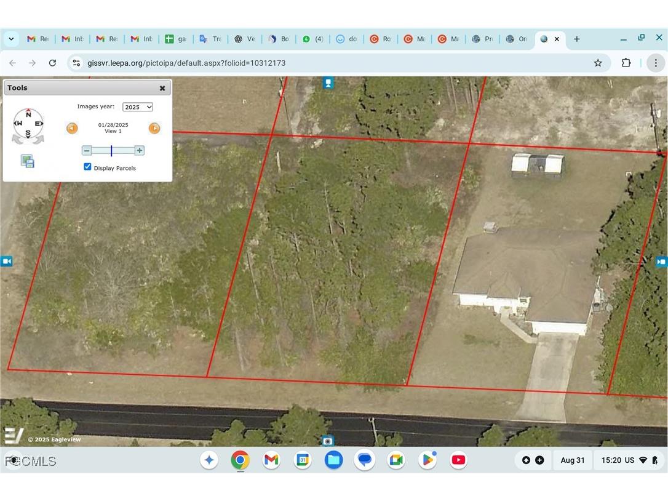Switch to the Google Sheets browser tab
Screen dimensions: 668x501
coord(176,39)
